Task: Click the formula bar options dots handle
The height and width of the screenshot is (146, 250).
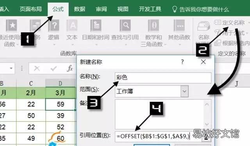Action: (22, 68)
